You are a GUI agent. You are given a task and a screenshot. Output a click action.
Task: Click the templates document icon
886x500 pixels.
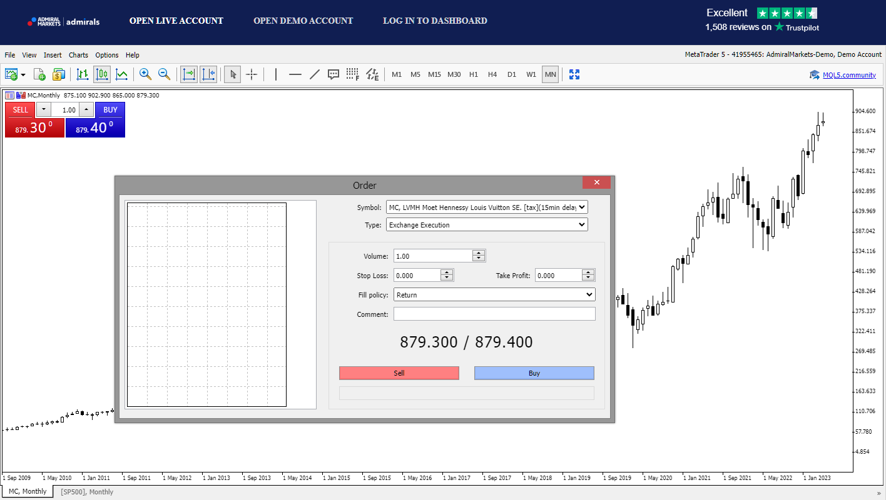(x=39, y=74)
